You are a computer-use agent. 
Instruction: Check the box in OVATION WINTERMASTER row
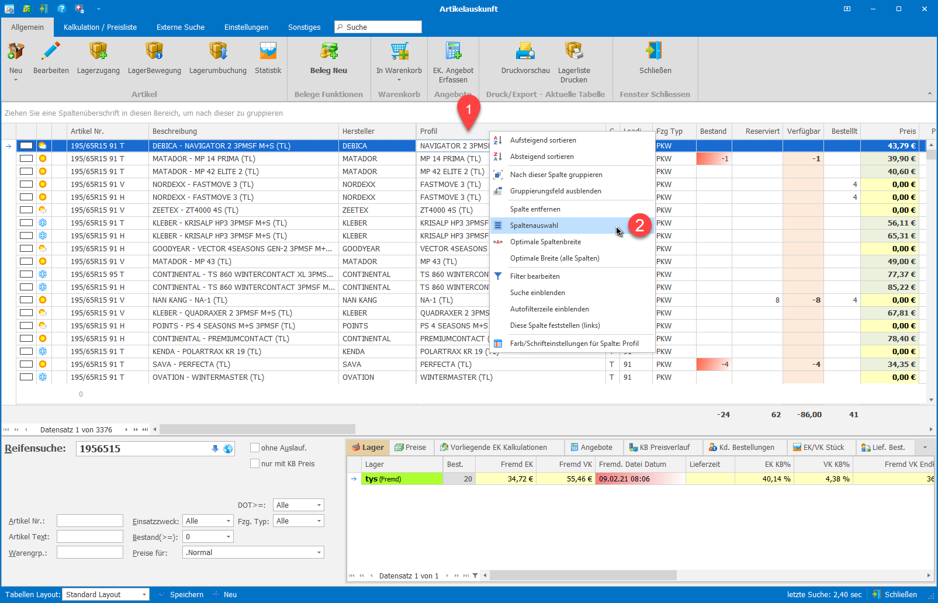tap(26, 377)
